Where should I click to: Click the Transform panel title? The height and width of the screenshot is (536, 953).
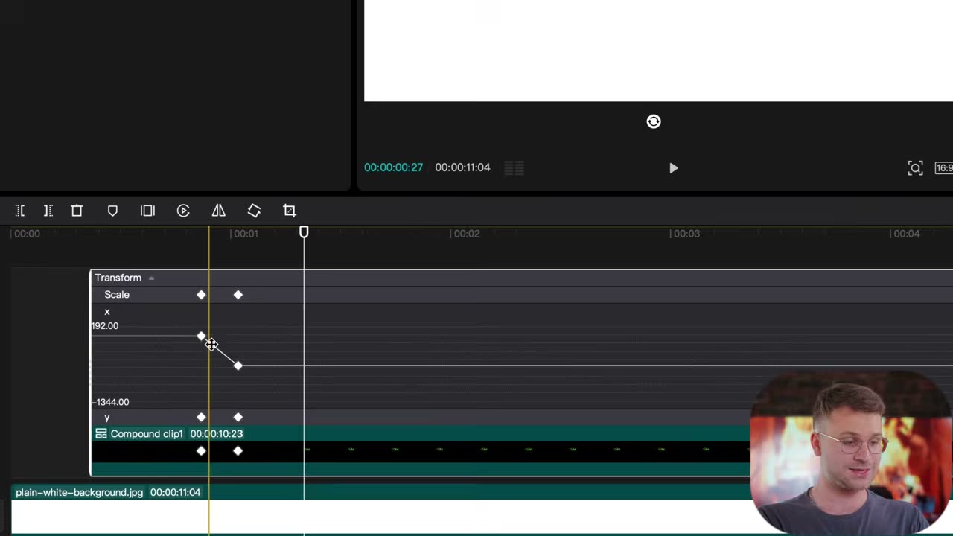point(118,278)
